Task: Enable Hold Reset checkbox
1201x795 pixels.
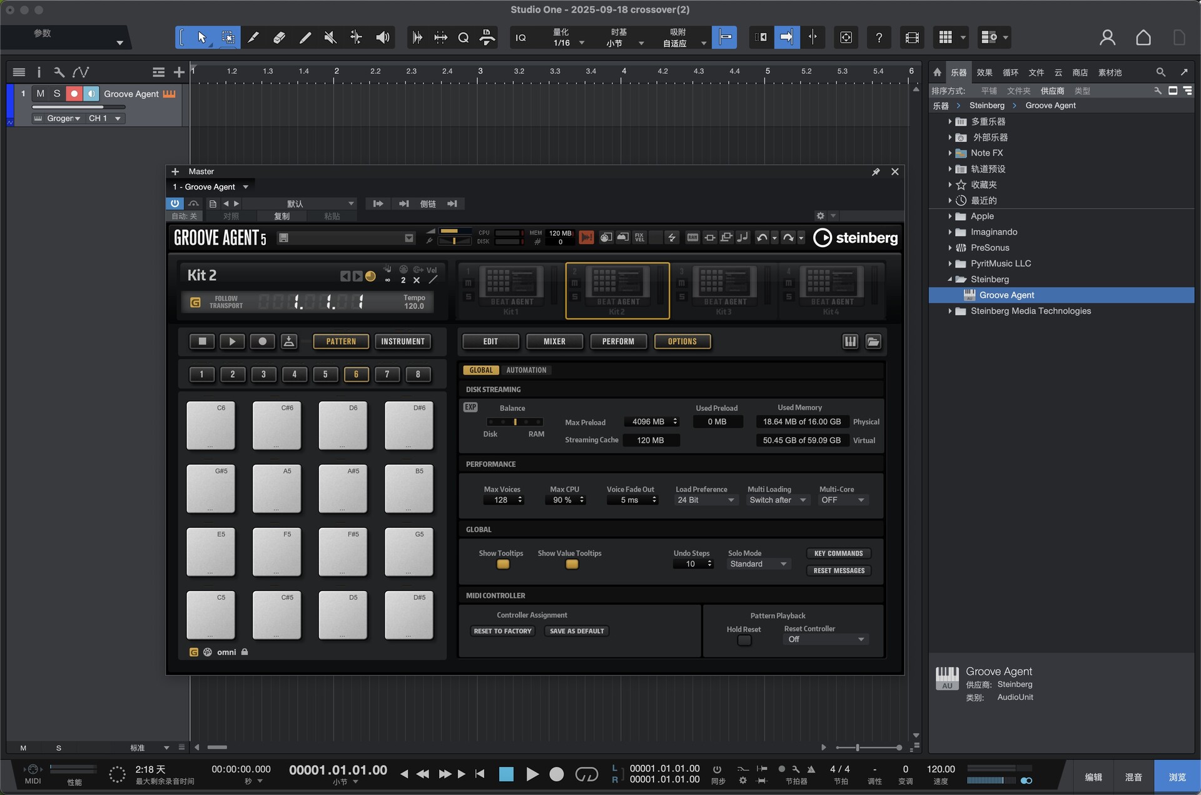Action: 744,640
